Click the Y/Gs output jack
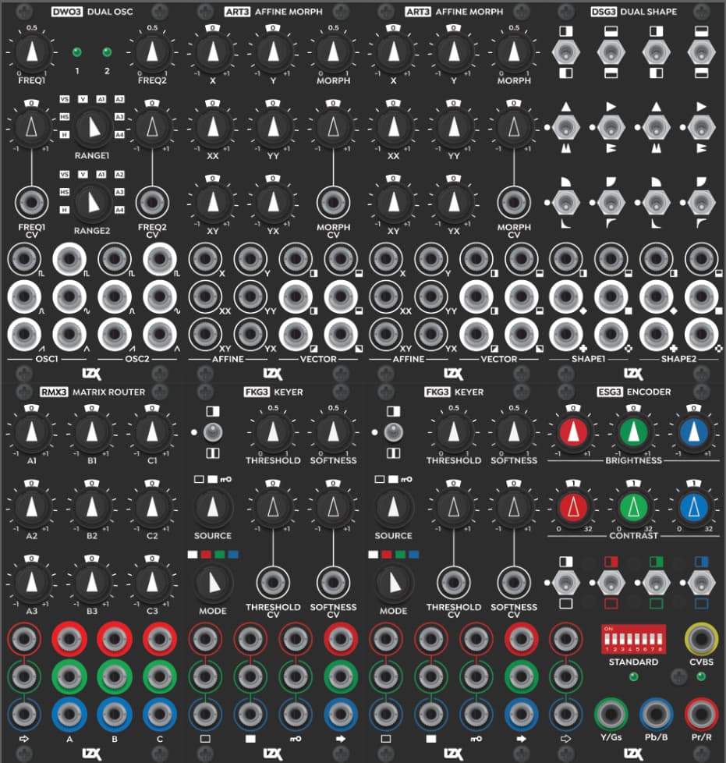 pos(611,714)
